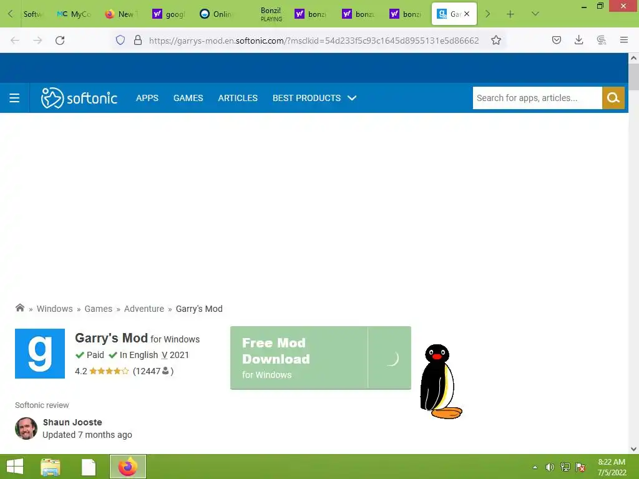Click the tab strip back arrow to see earlier tabs

tap(10, 14)
